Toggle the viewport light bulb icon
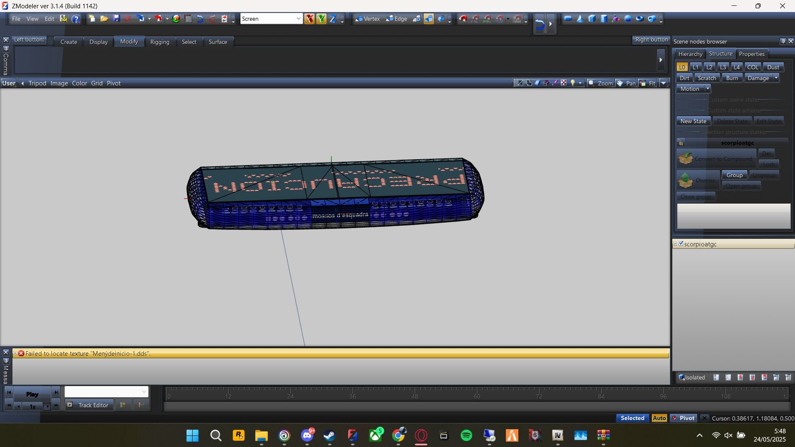The image size is (795, 447). [572, 83]
